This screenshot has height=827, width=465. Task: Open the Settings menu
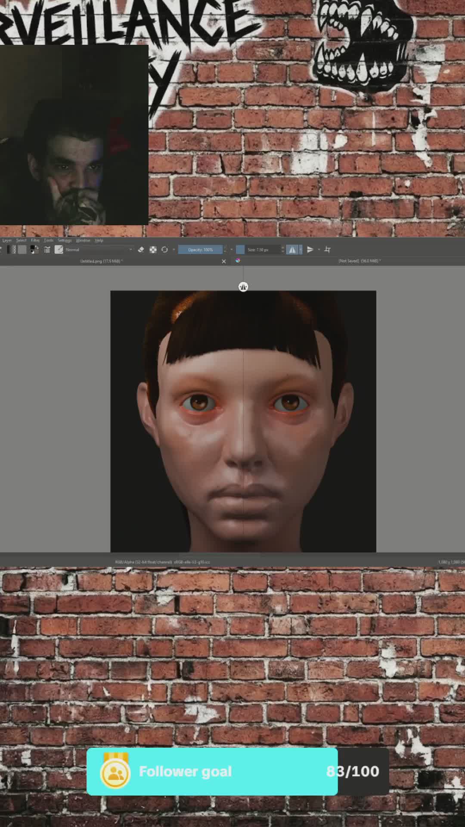tap(65, 240)
